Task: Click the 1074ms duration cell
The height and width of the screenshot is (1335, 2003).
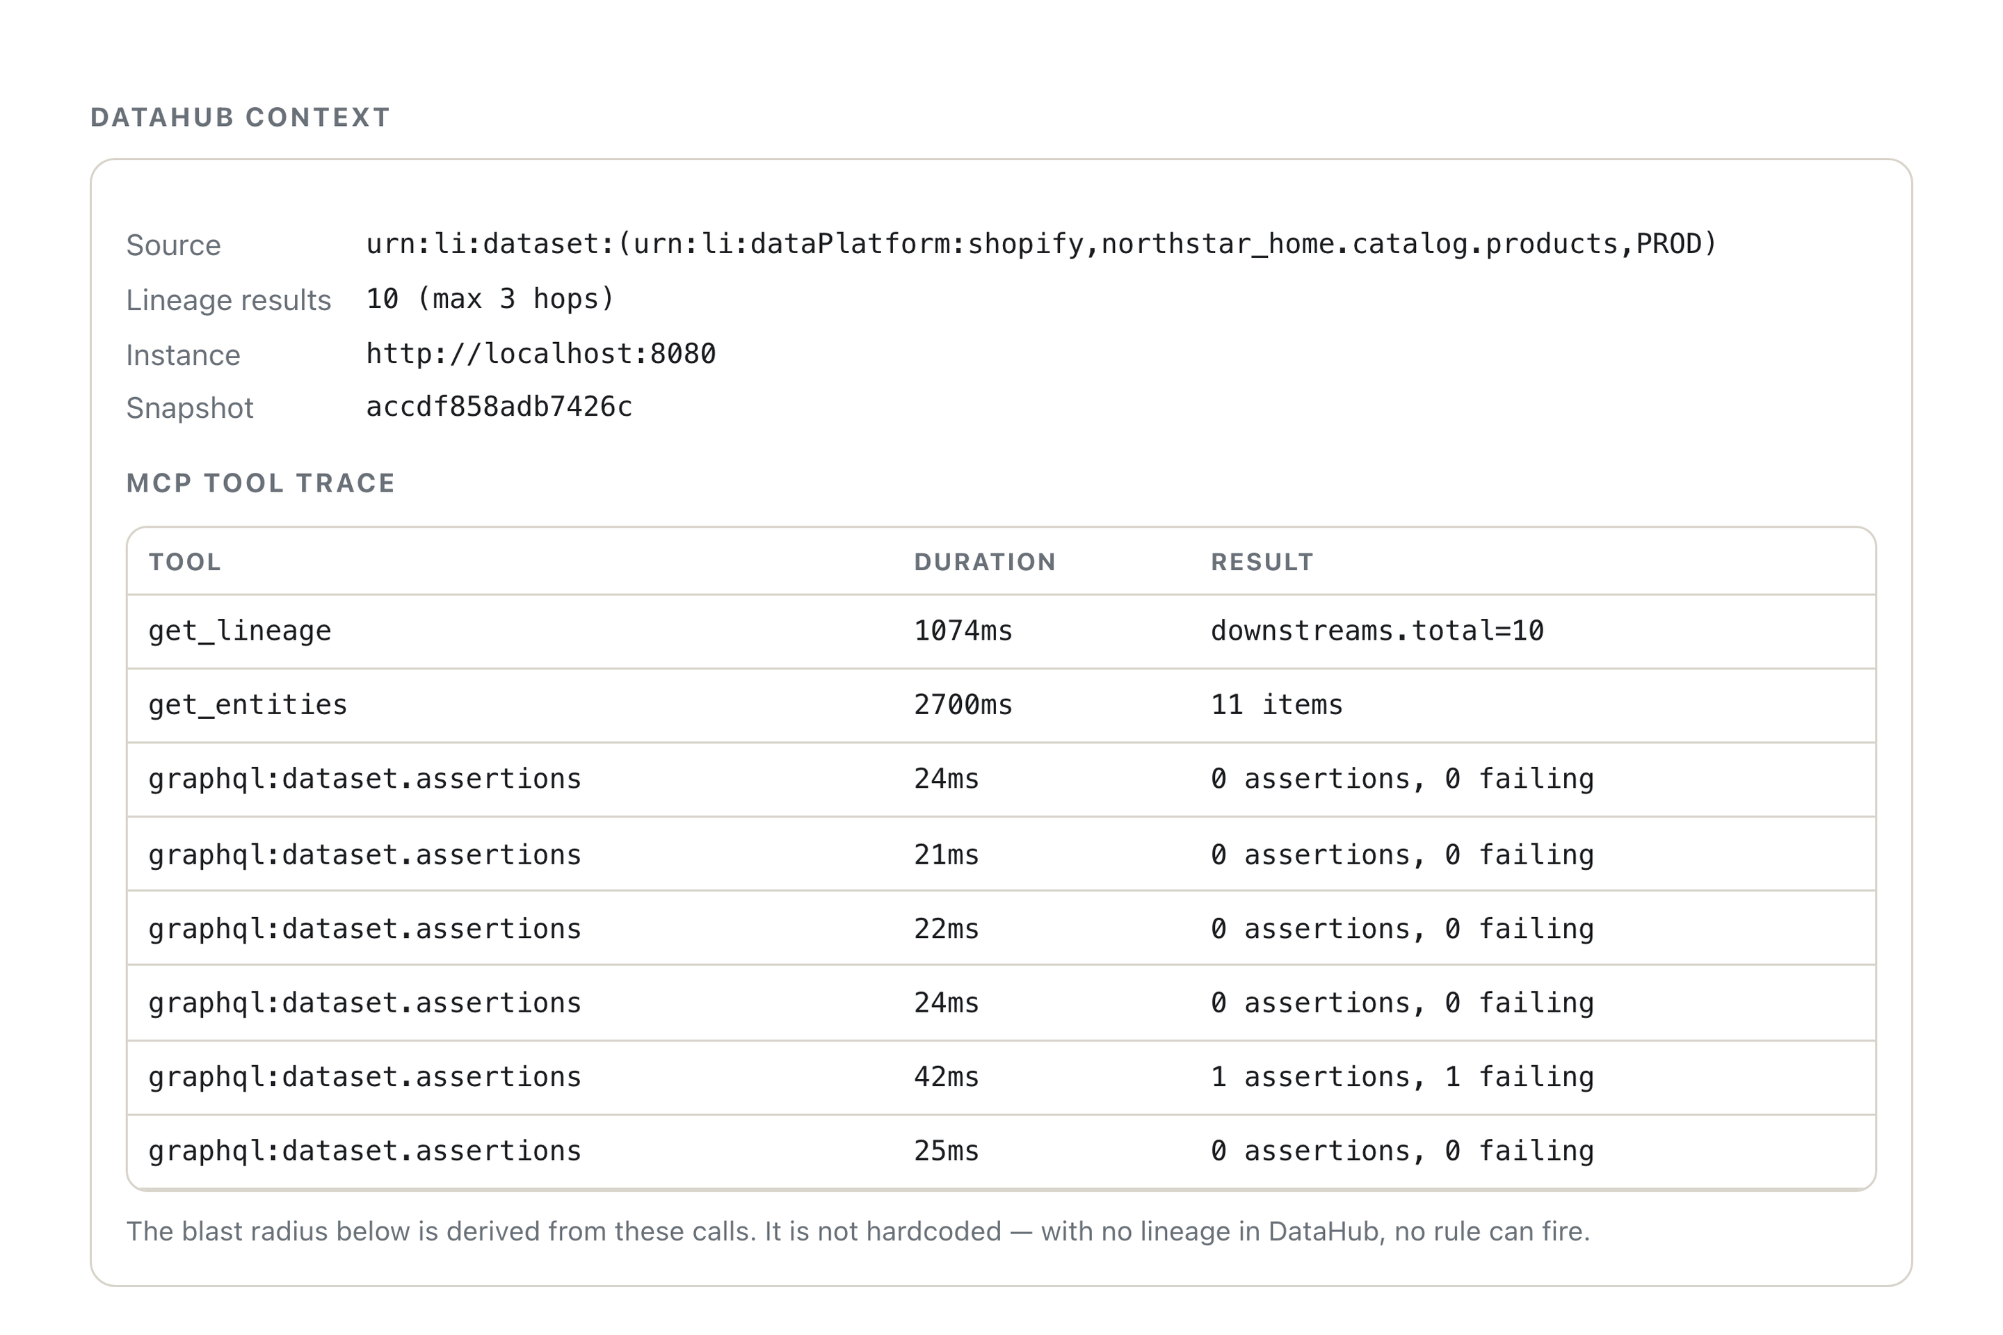Action: click(x=963, y=631)
